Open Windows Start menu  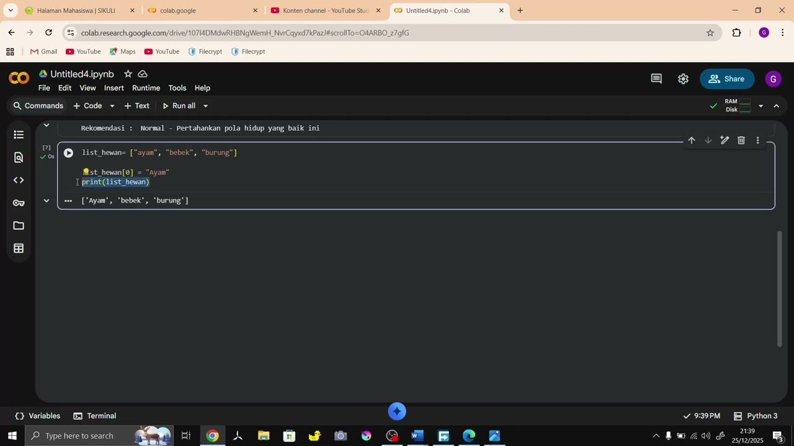12,436
